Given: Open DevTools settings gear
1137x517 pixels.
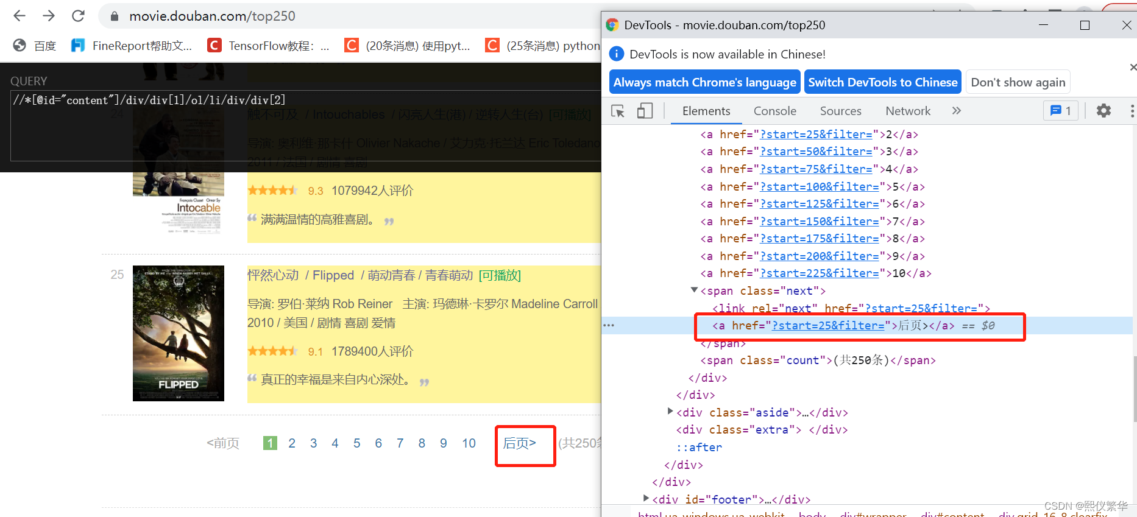Looking at the screenshot, I should (1103, 111).
